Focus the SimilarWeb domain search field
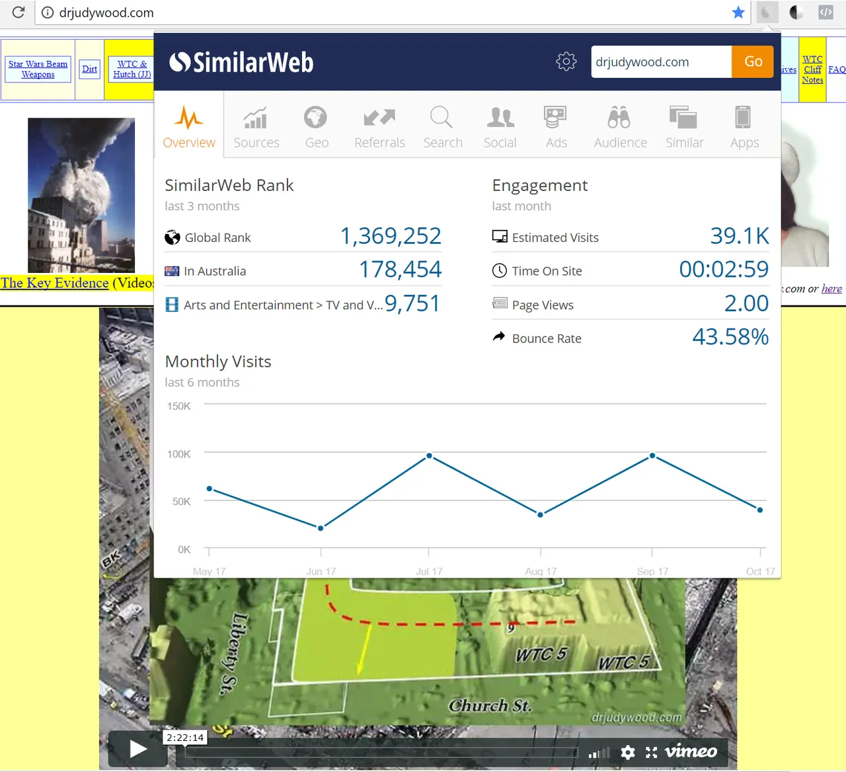The width and height of the screenshot is (846, 772). click(x=662, y=61)
